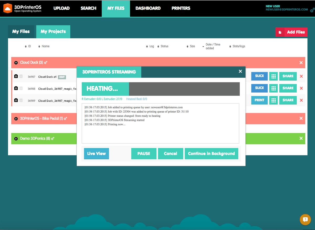Delete first file with red X
This screenshot has width=315, height=230.
tap(301, 76)
